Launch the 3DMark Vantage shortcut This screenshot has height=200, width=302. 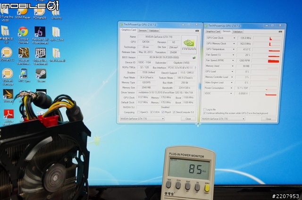[8, 76]
